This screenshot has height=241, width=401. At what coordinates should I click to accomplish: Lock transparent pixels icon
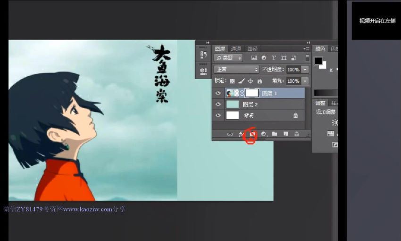click(232, 81)
